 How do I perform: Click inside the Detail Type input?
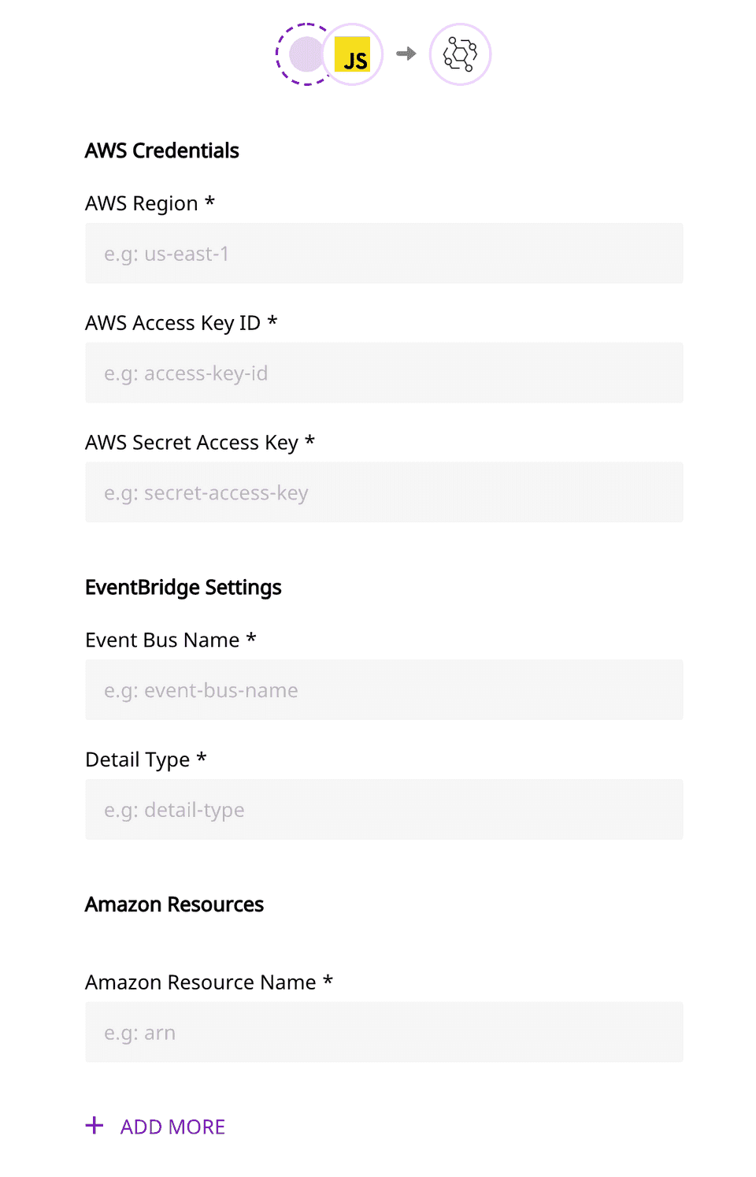[384, 810]
